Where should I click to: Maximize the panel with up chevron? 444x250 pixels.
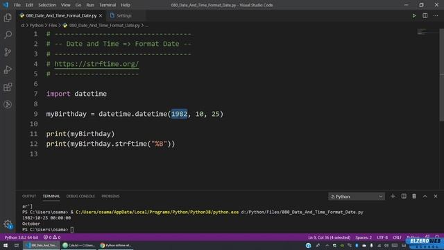[x=425, y=196]
